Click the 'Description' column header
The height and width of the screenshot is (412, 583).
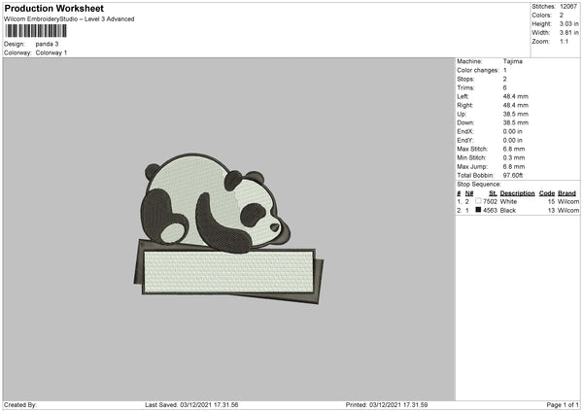pyautogui.click(x=517, y=193)
